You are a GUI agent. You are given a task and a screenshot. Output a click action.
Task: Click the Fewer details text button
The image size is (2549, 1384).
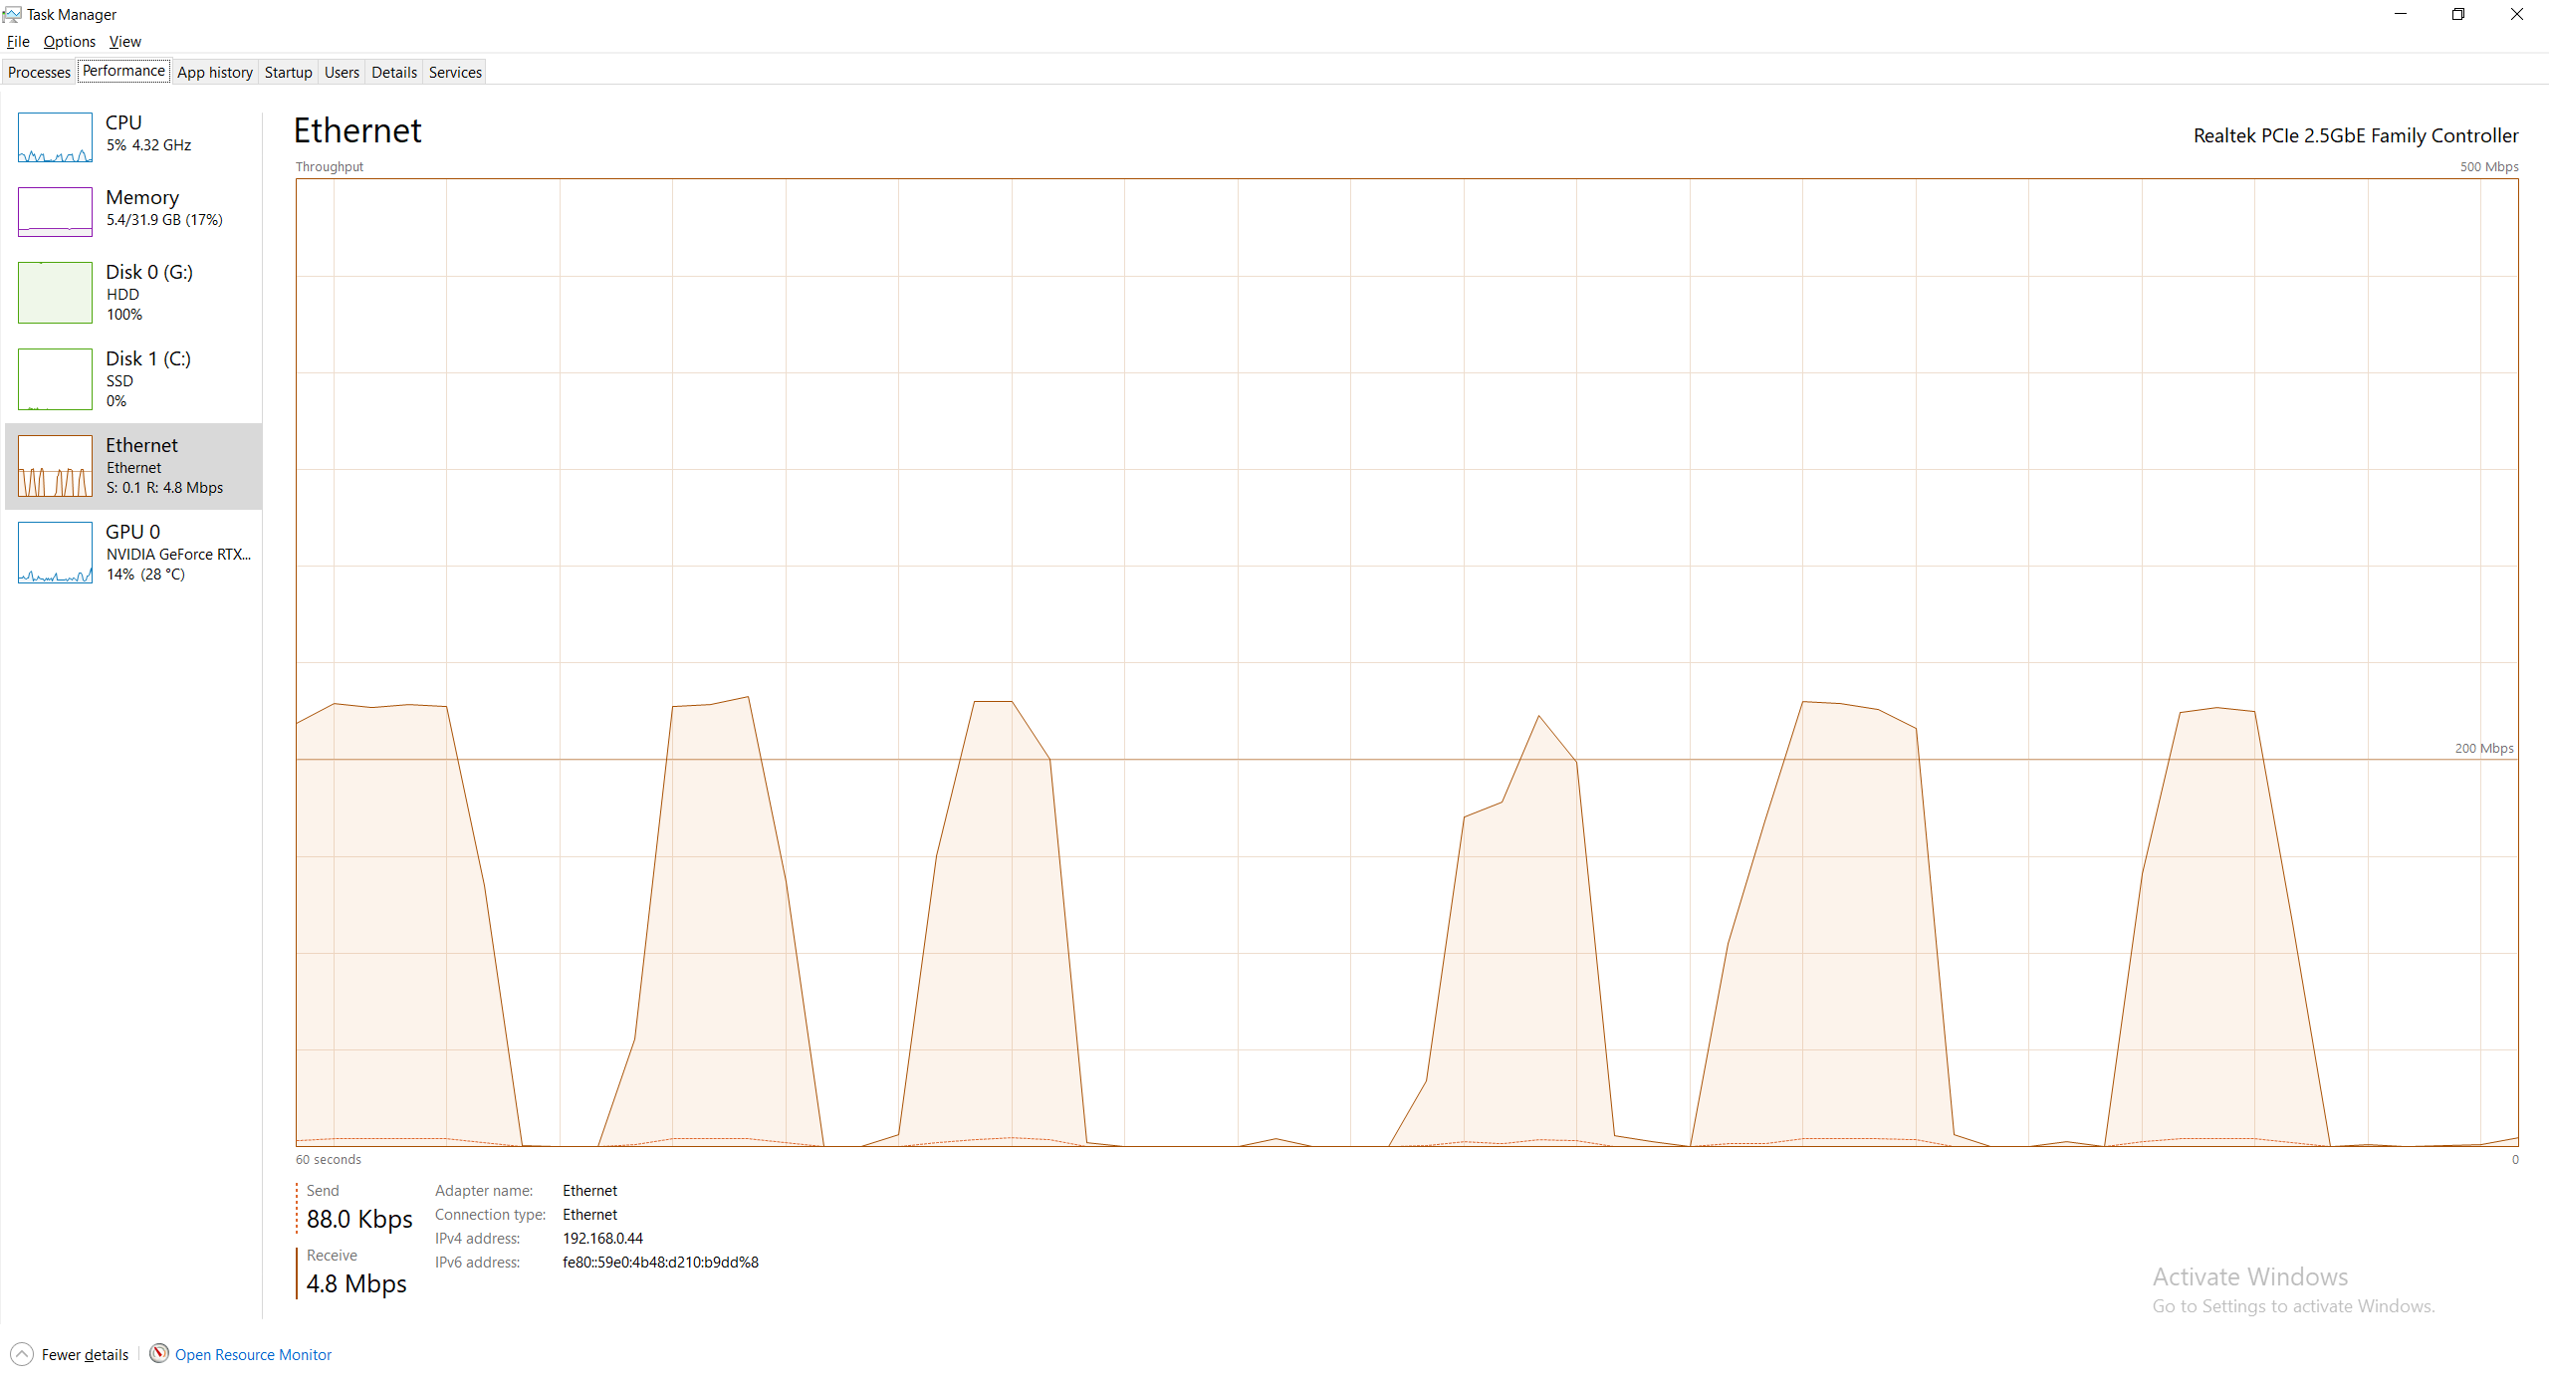[x=85, y=1355]
